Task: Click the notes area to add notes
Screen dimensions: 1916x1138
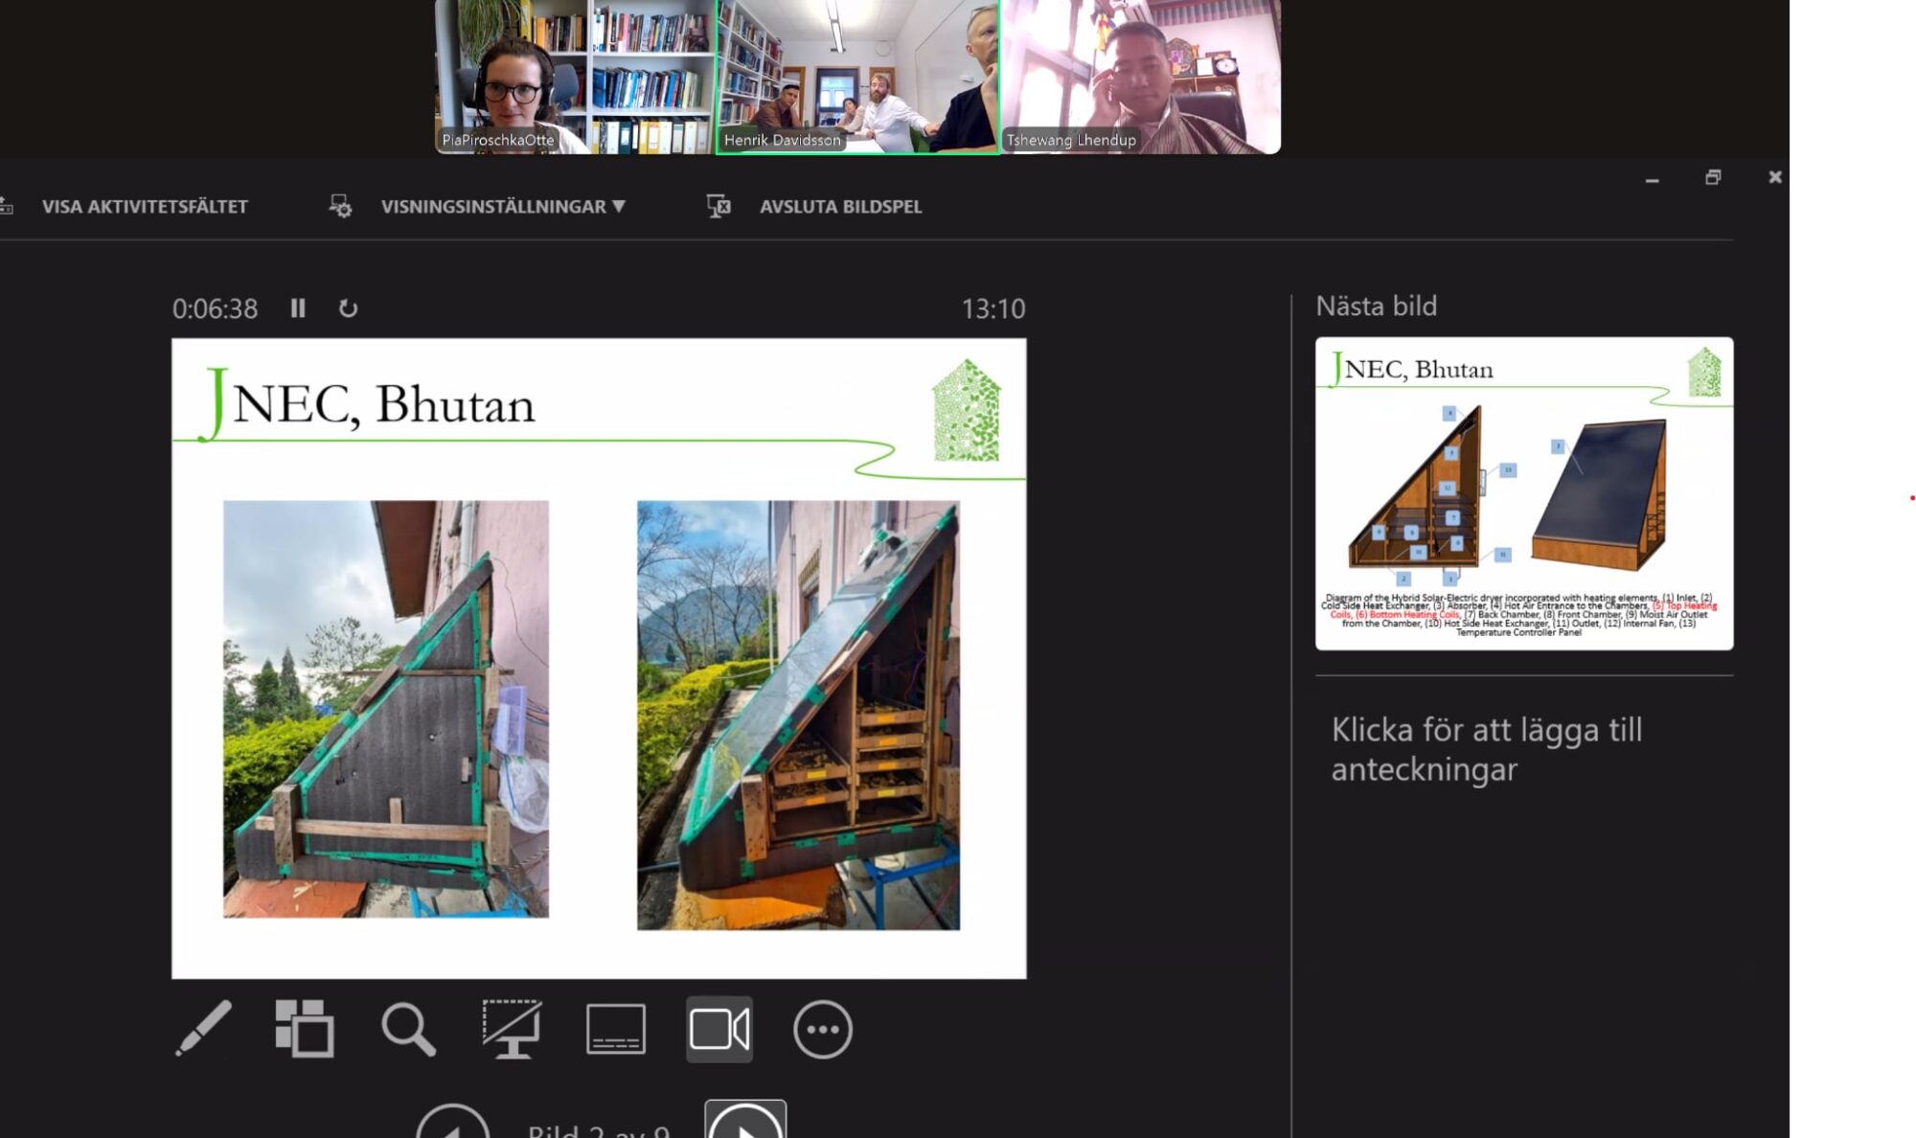Action: 1486,749
